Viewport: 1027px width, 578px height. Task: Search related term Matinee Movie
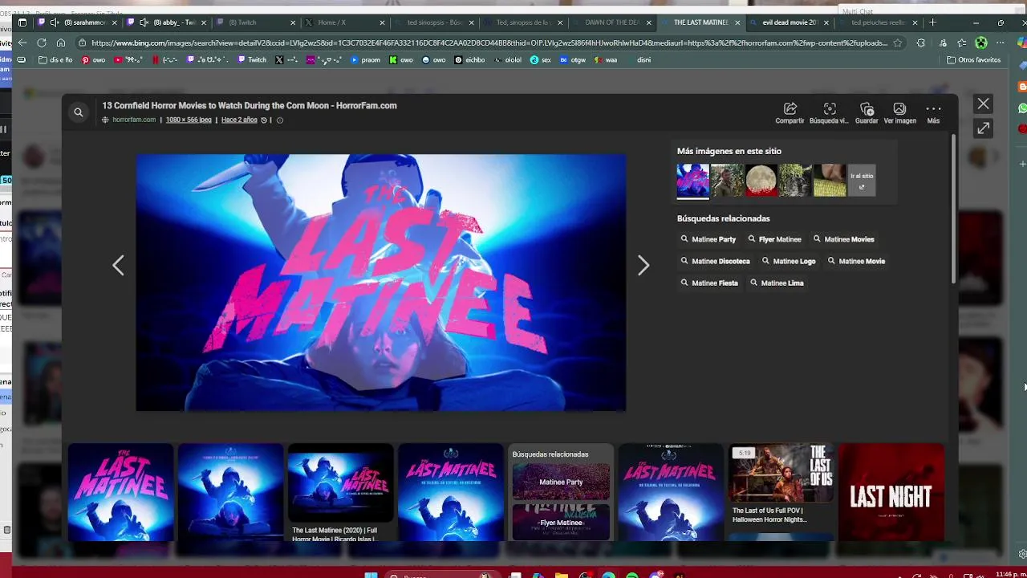coord(856,261)
